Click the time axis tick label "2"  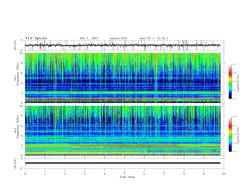coord(65,174)
